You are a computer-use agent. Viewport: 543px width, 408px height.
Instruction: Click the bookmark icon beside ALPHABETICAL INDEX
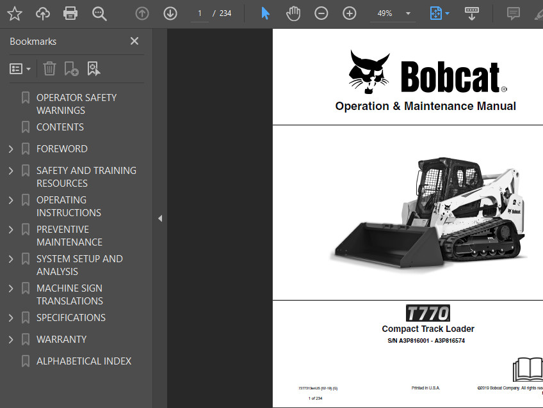25,361
